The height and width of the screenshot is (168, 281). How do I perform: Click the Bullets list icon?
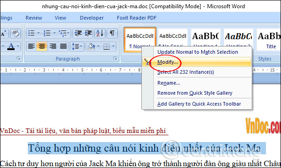point(31,33)
